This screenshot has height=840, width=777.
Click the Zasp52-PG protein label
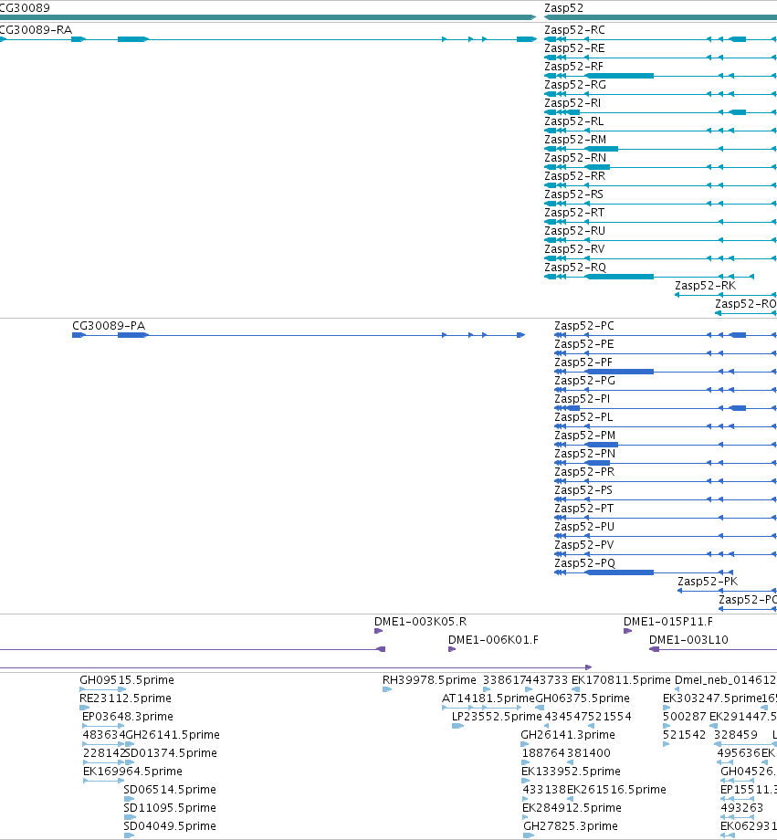click(x=584, y=381)
